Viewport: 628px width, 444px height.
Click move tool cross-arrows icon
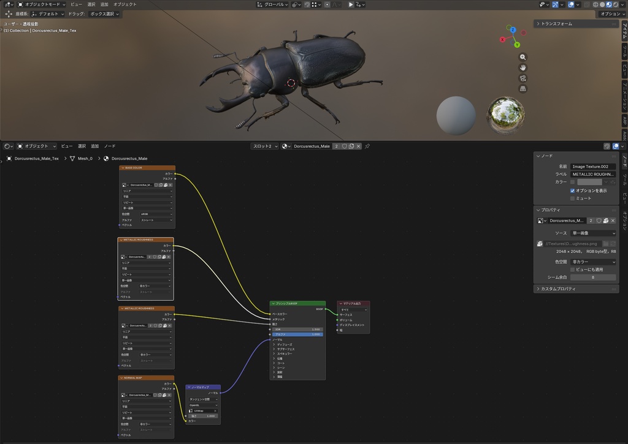tap(9, 13)
